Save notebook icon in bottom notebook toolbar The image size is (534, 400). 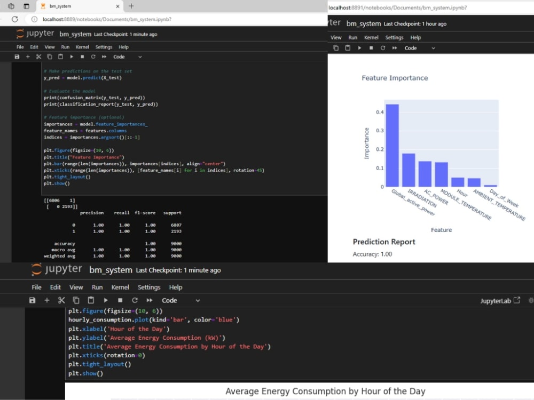coord(32,300)
